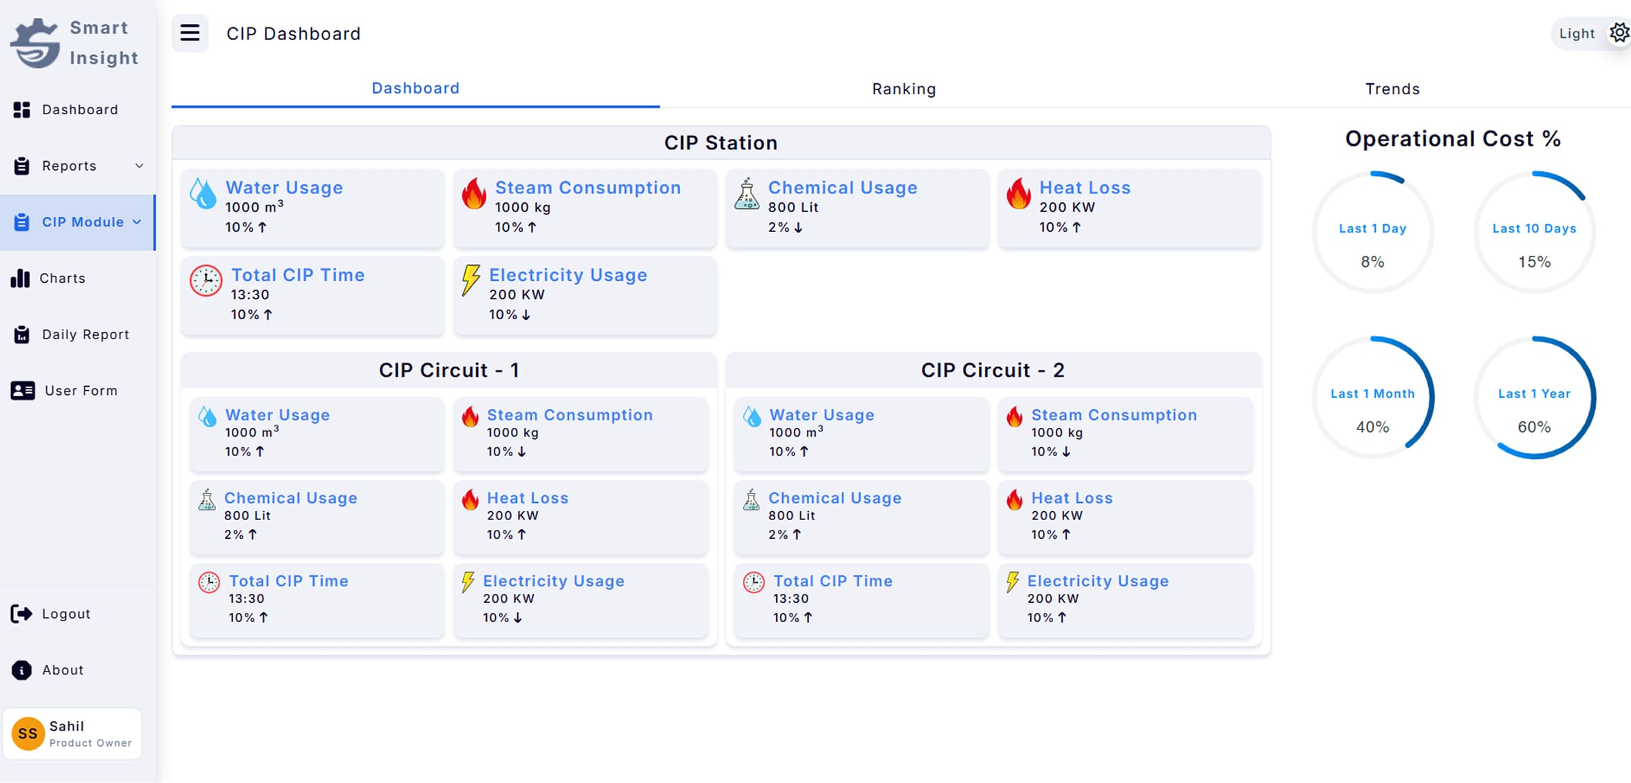
Task: Open the settings gear icon
Action: pyautogui.click(x=1619, y=33)
